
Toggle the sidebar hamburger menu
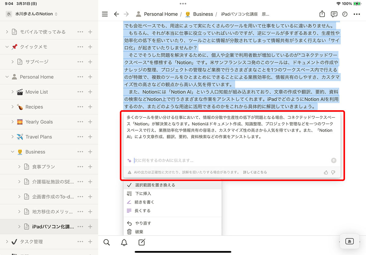tap(105, 14)
